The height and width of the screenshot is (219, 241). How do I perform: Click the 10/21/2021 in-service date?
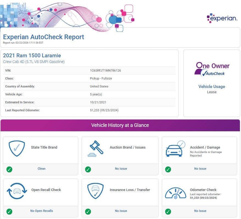pos(98,102)
